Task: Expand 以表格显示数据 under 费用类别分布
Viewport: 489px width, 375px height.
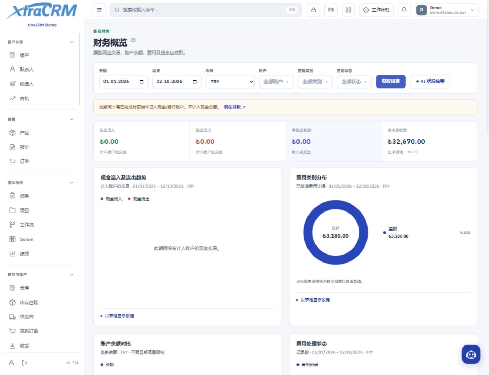Action: (313, 300)
